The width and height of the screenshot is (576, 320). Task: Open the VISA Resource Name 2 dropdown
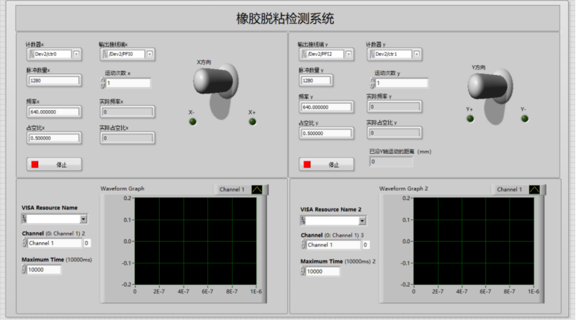click(x=361, y=219)
